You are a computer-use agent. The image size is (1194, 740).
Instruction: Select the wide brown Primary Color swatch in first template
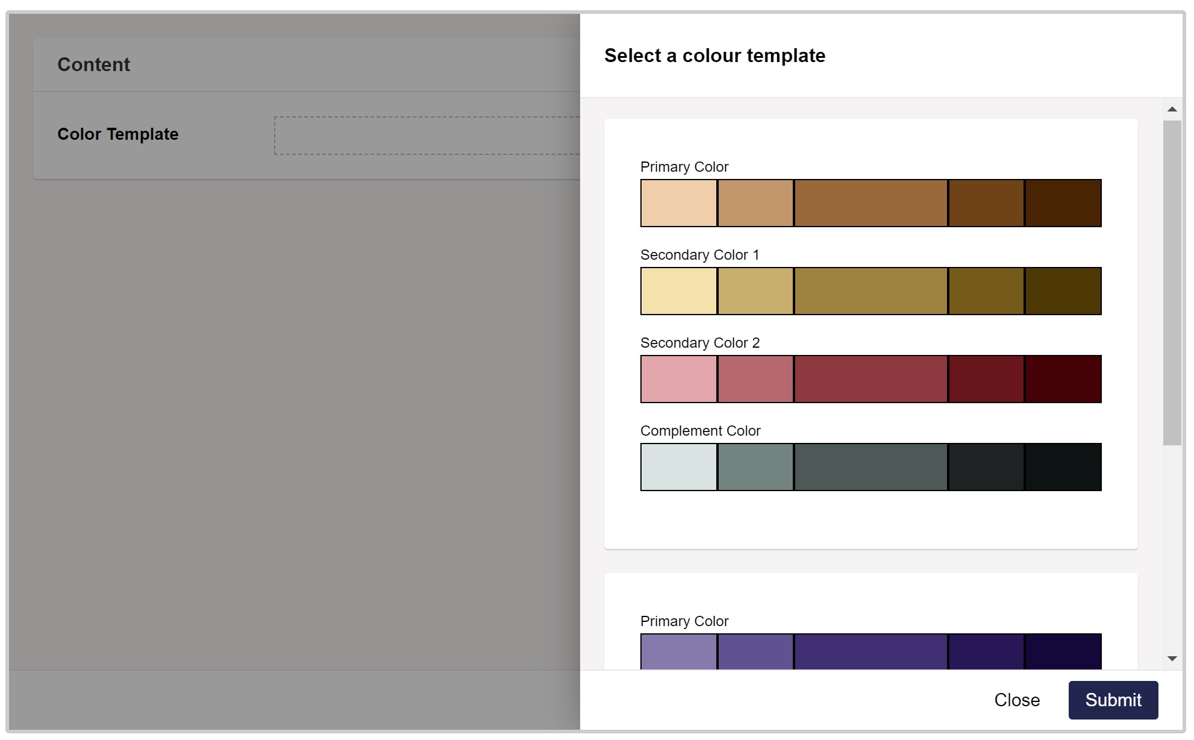click(x=870, y=203)
